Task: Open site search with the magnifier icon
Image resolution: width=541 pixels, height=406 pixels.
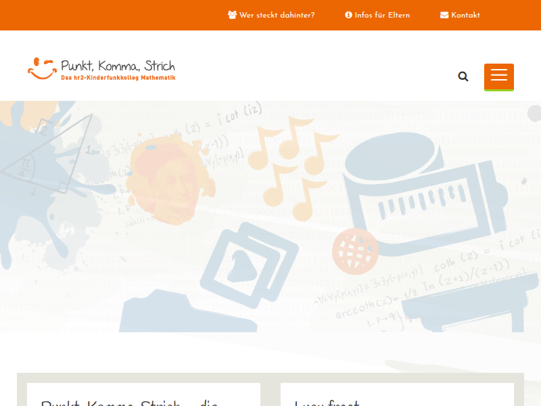Action: [x=463, y=76]
